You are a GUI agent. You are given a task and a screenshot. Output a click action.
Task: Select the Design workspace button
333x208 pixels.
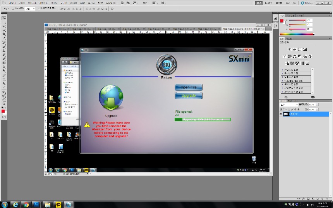[x=268, y=3]
